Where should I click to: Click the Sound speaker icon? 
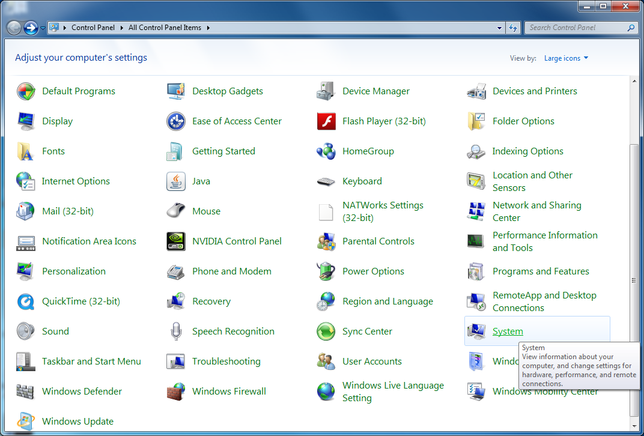click(26, 331)
